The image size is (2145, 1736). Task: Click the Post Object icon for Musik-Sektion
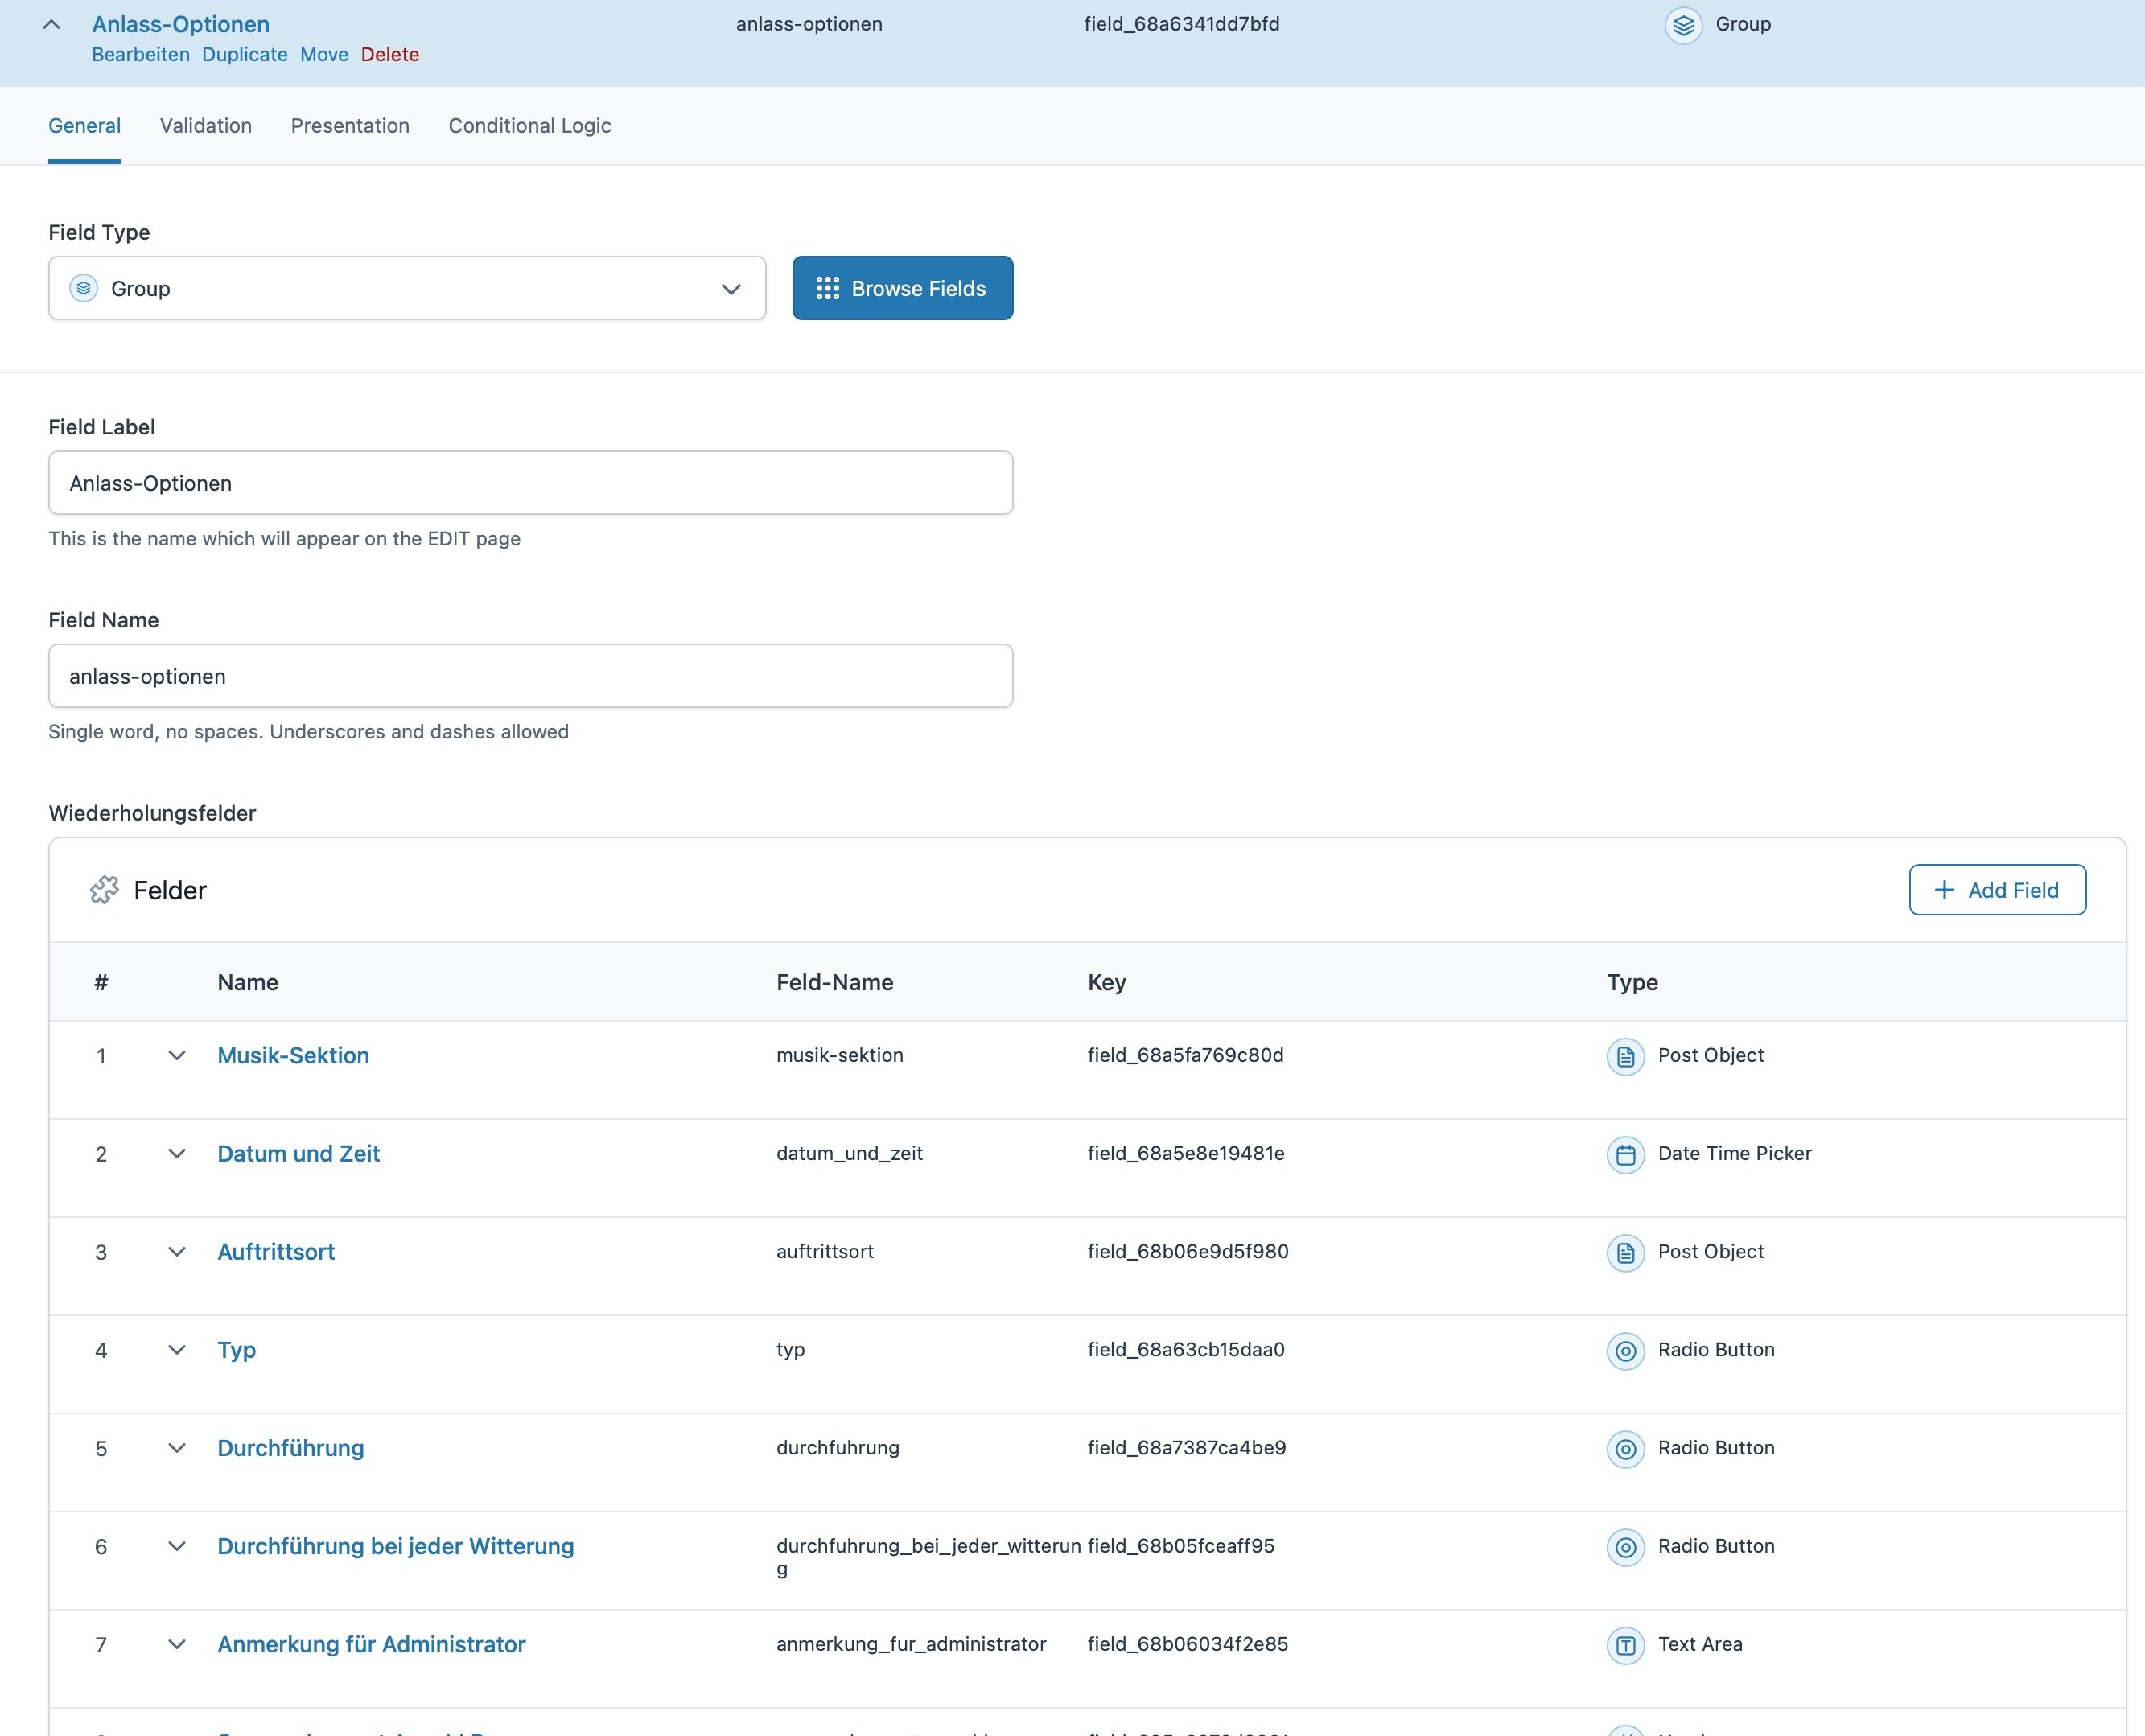pyautogui.click(x=1625, y=1056)
